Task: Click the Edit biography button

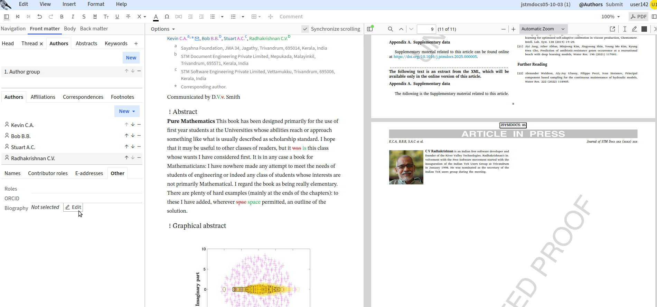Action: tap(73, 207)
